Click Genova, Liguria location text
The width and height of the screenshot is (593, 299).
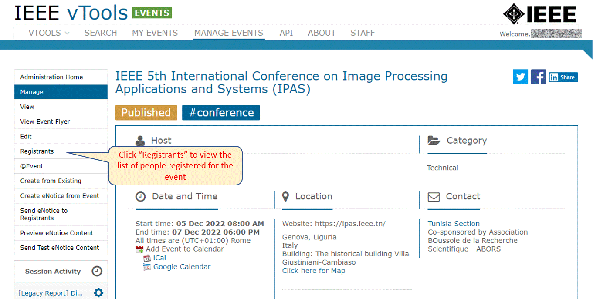309,237
